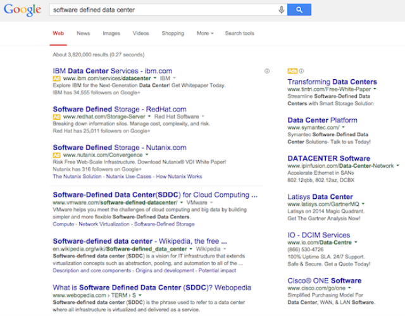Click Ad badge beside www.ibm.com URL
405x316 pixels.
[56, 79]
